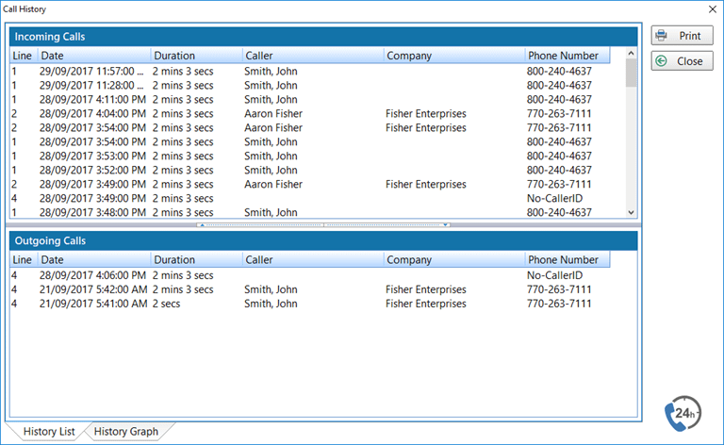Select incoming call dated 28/09/2017 3:48:00 PM
The image size is (724, 445).
310,212
